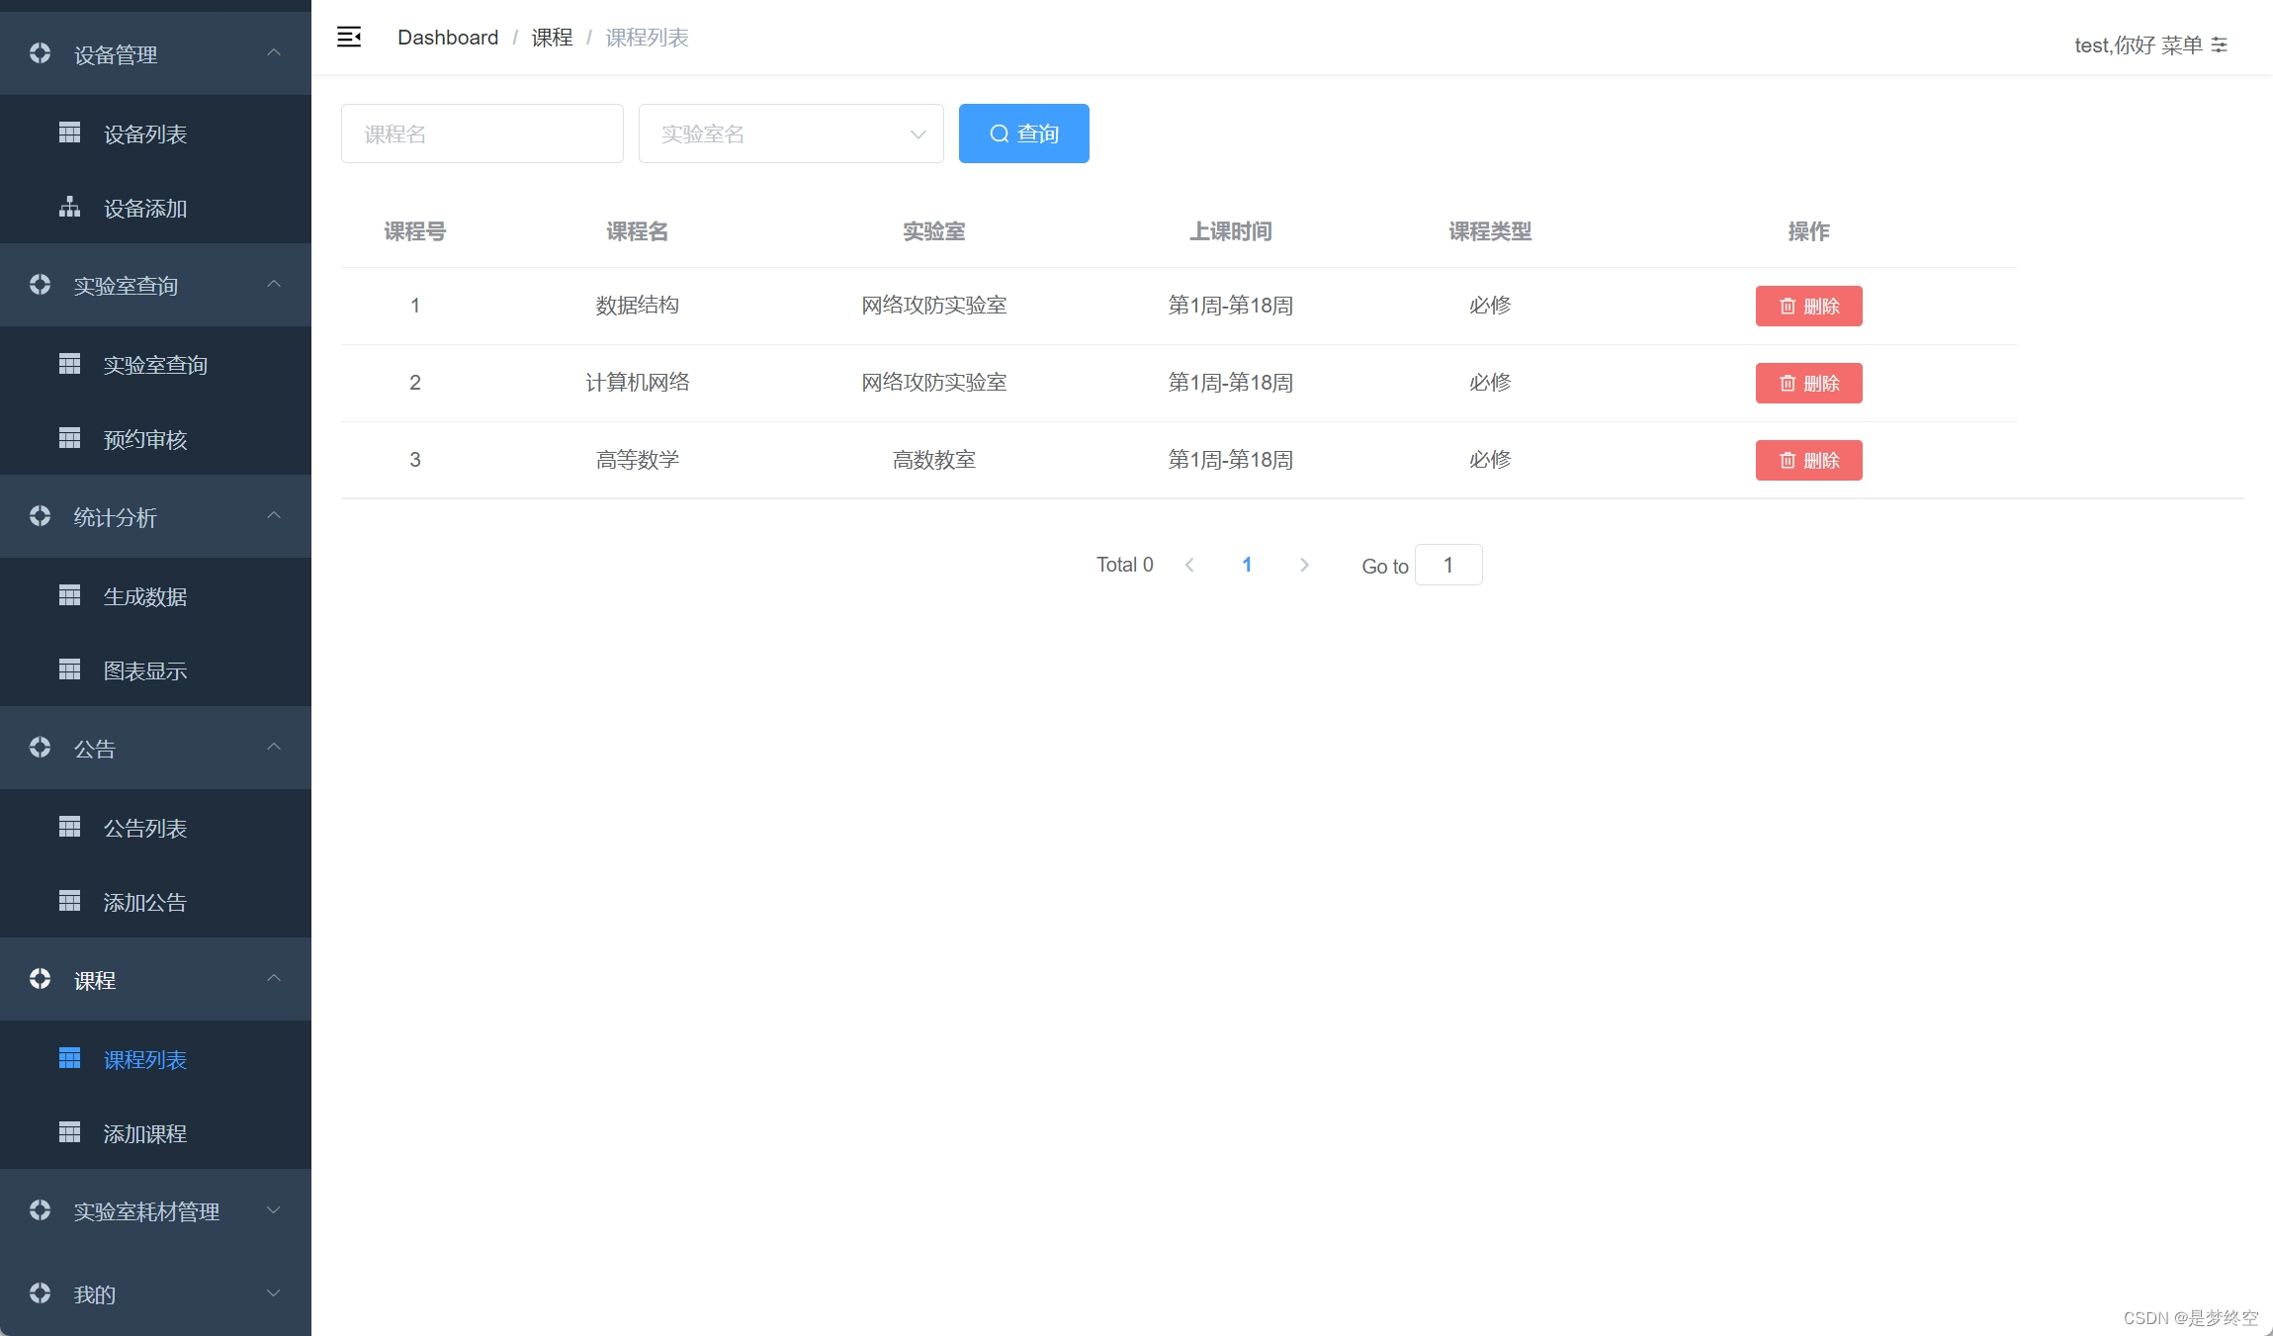
Task: Focus the 课程名 search input
Action: point(482,134)
